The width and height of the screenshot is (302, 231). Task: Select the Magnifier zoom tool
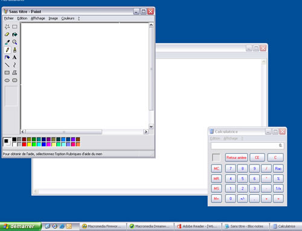coord(14,42)
